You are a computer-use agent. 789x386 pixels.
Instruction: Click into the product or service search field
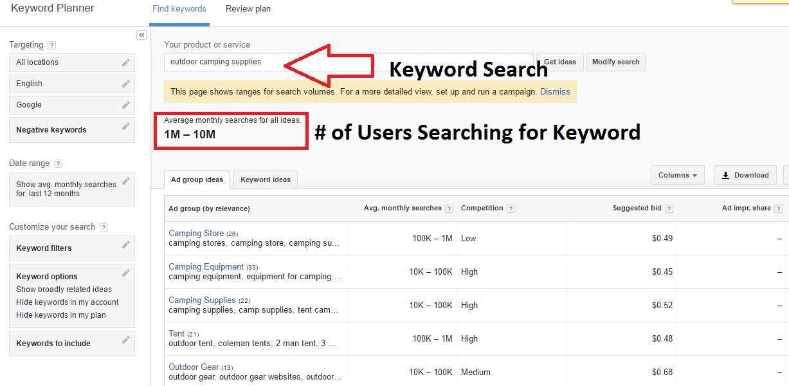coord(349,62)
